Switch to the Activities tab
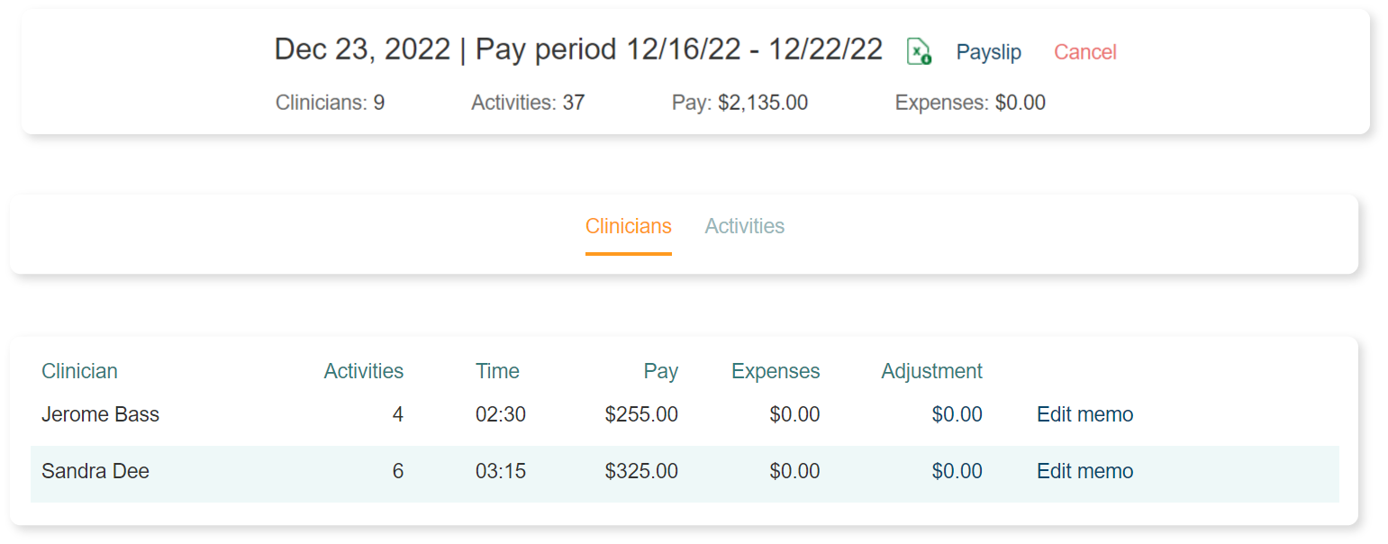 coord(744,226)
